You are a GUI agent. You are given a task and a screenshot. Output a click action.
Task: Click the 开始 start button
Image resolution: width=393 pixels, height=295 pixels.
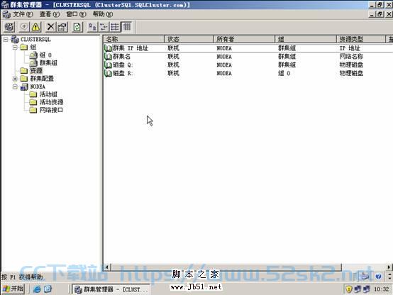point(13,289)
